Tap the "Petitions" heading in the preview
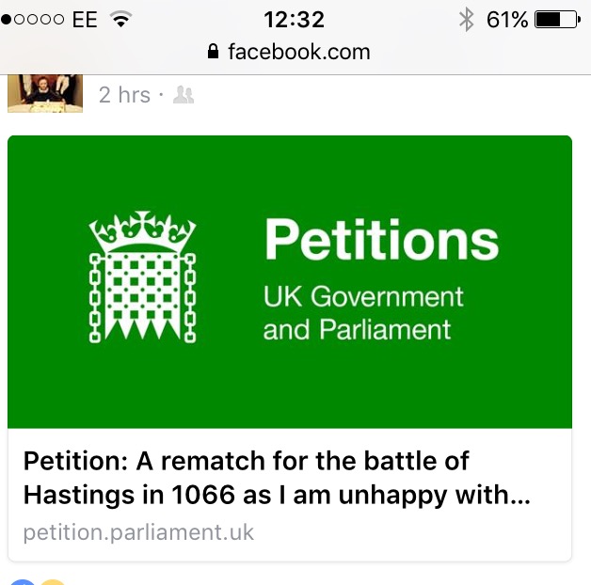The height and width of the screenshot is (585, 591). coord(381,239)
